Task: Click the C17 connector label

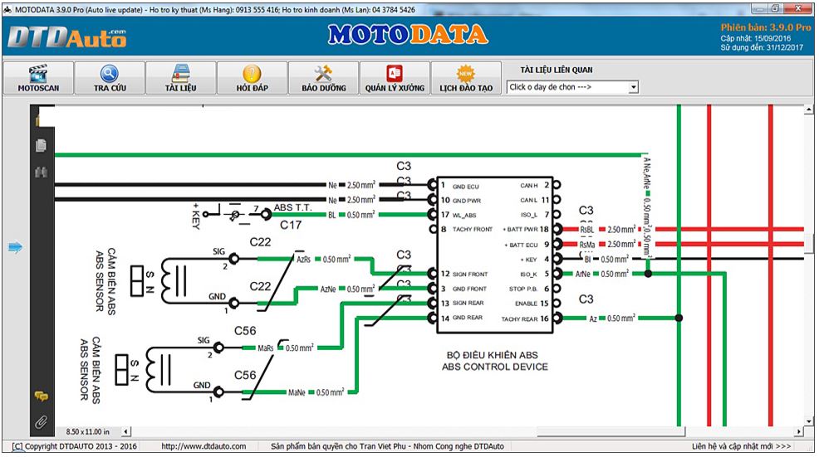Action: pos(291,225)
